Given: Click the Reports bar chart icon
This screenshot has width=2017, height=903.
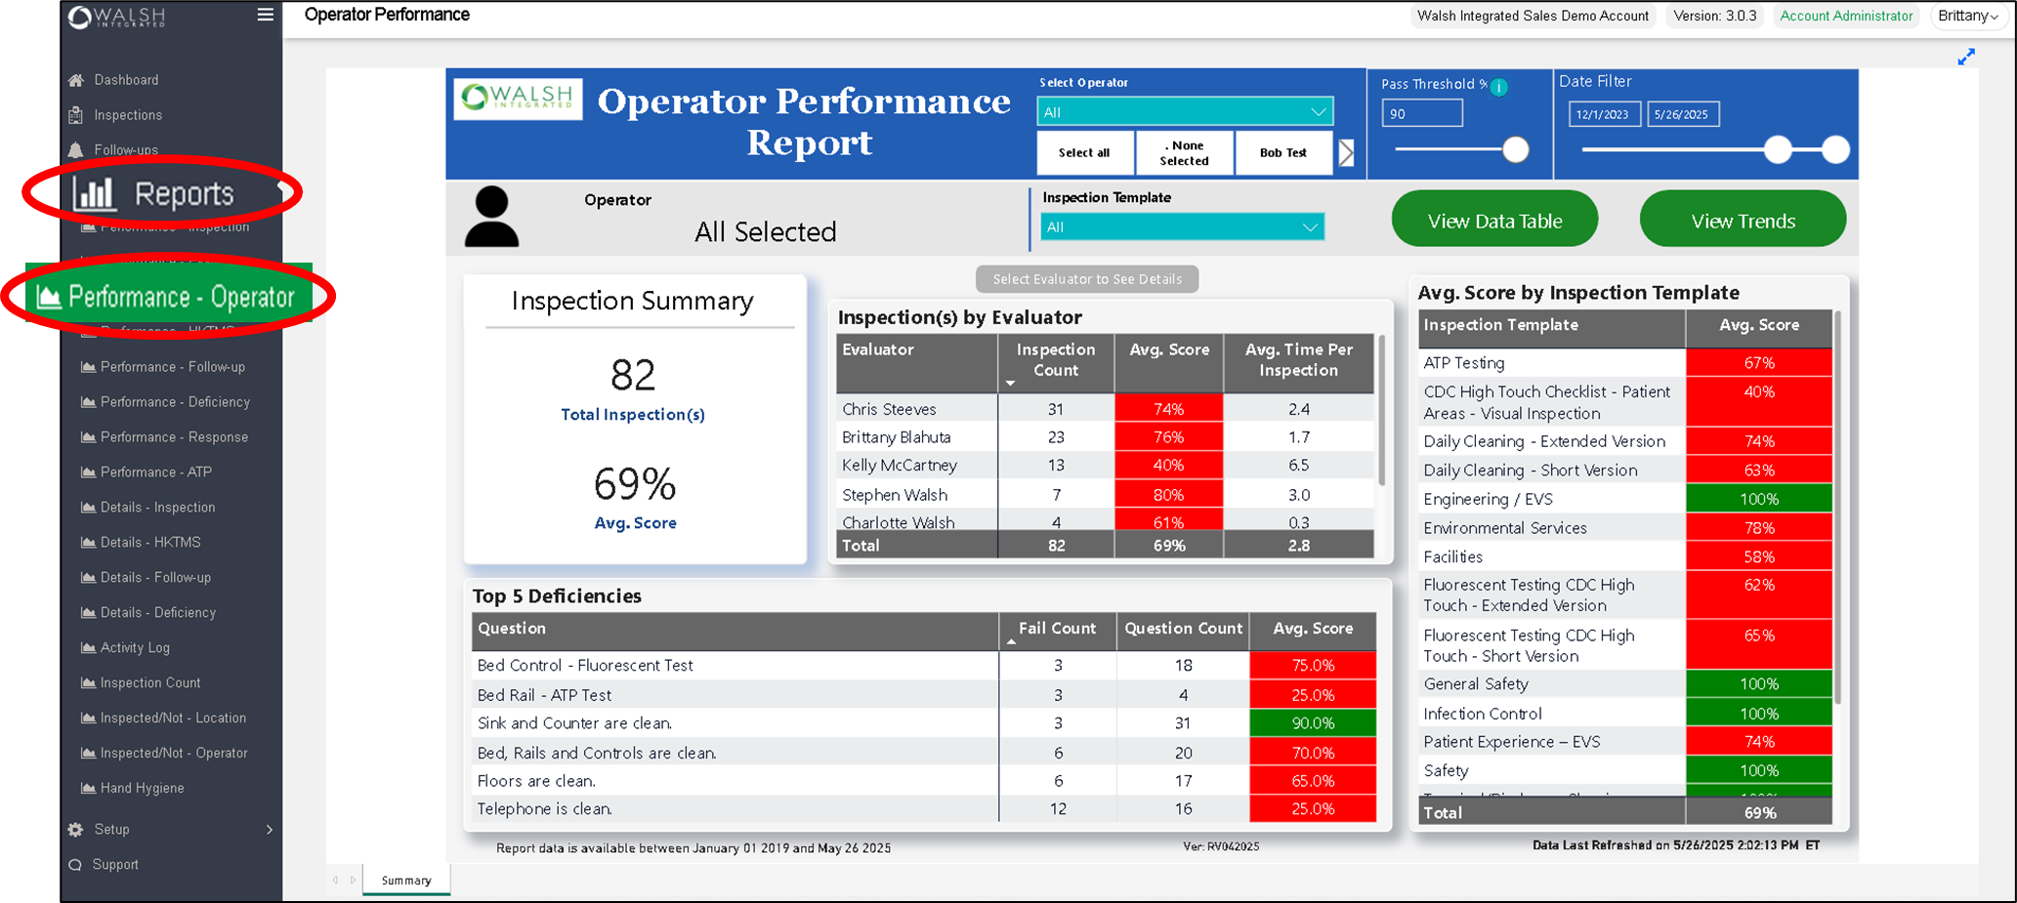Looking at the screenshot, I should [x=95, y=193].
